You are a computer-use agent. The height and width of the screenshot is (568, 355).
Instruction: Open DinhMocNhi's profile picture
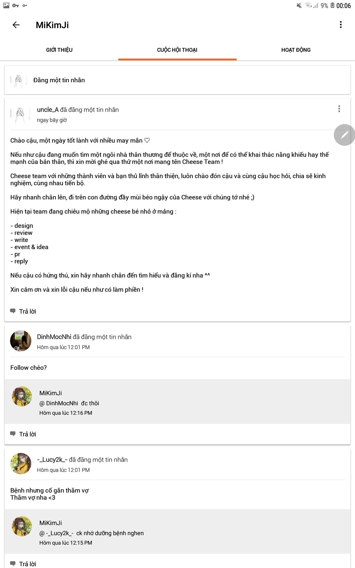pyautogui.click(x=21, y=341)
